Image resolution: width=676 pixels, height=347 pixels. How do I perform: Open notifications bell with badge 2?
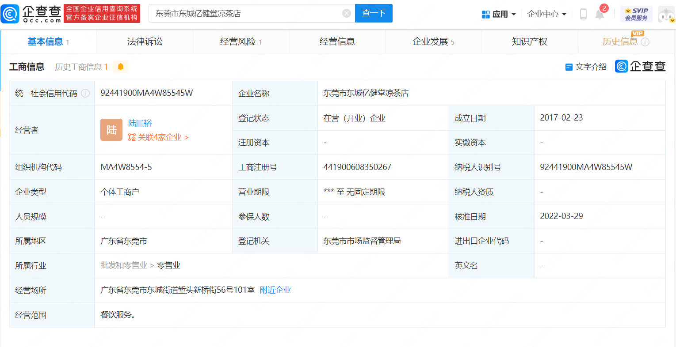pos(600,14)
